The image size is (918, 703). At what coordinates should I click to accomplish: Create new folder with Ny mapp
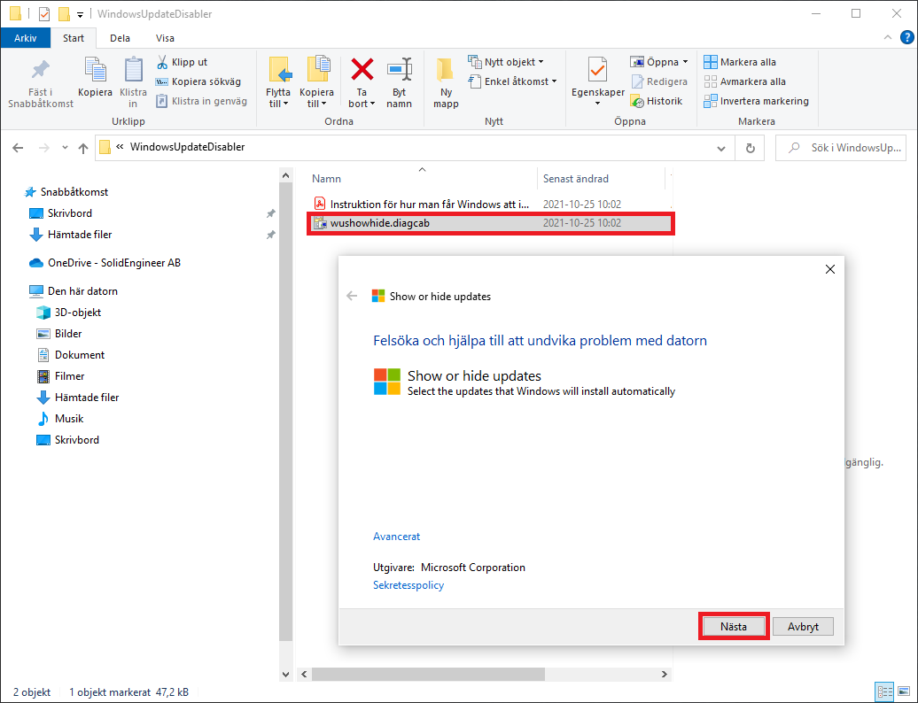click(x=446, y=70)
